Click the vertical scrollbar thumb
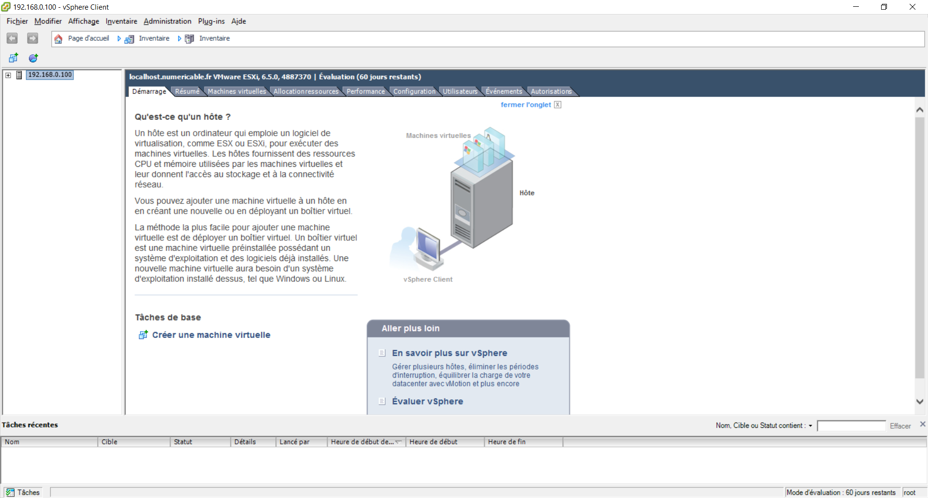This screenshot has width=928, height=498. [920, 248]
